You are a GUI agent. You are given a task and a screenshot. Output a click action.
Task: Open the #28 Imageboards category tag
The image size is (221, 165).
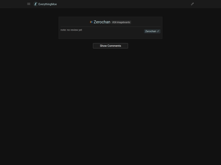tap(121, 22)
